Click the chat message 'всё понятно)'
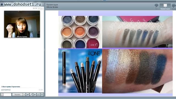Screen dimensions: 176x99 [x=6, y=90]
